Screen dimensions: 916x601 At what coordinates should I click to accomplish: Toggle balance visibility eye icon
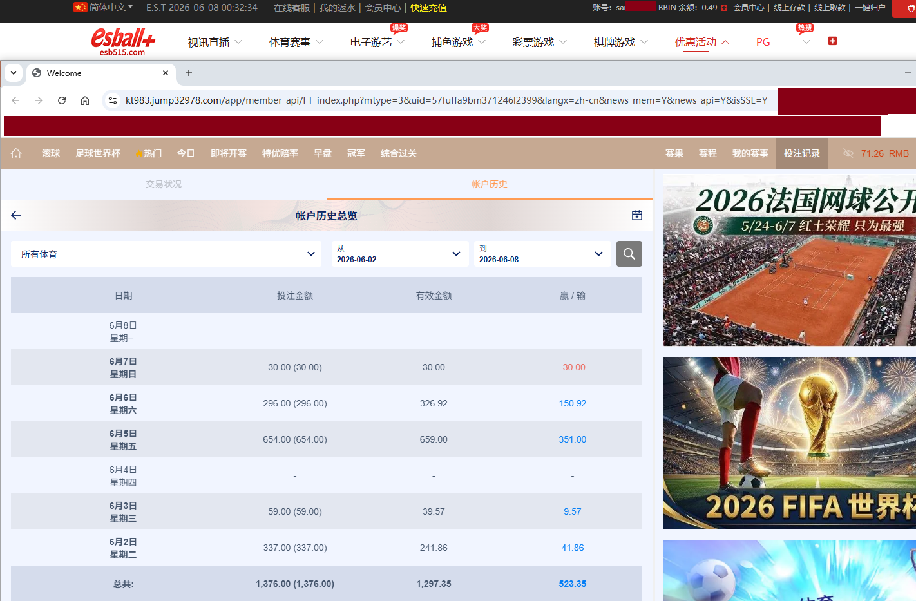[848, 153]
